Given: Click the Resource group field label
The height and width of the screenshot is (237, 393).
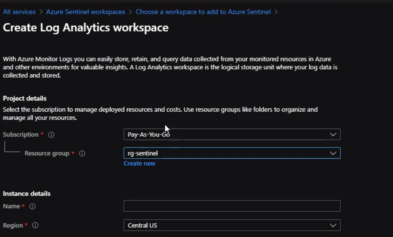Looking at the screenshot, I should tap(47, 153).
